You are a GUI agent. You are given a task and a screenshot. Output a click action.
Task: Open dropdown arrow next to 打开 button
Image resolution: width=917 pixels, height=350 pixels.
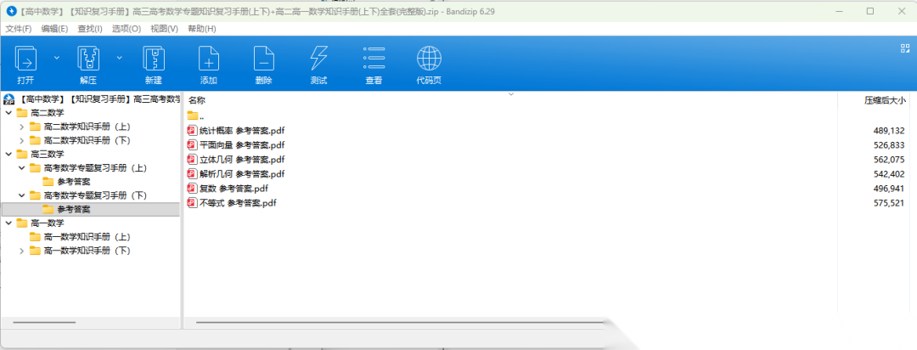pos(57,58)
